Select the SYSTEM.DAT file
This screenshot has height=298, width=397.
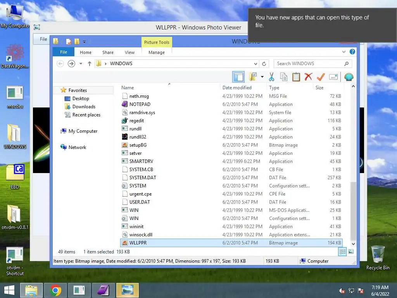pyautogui.click(x=231, y=178)
